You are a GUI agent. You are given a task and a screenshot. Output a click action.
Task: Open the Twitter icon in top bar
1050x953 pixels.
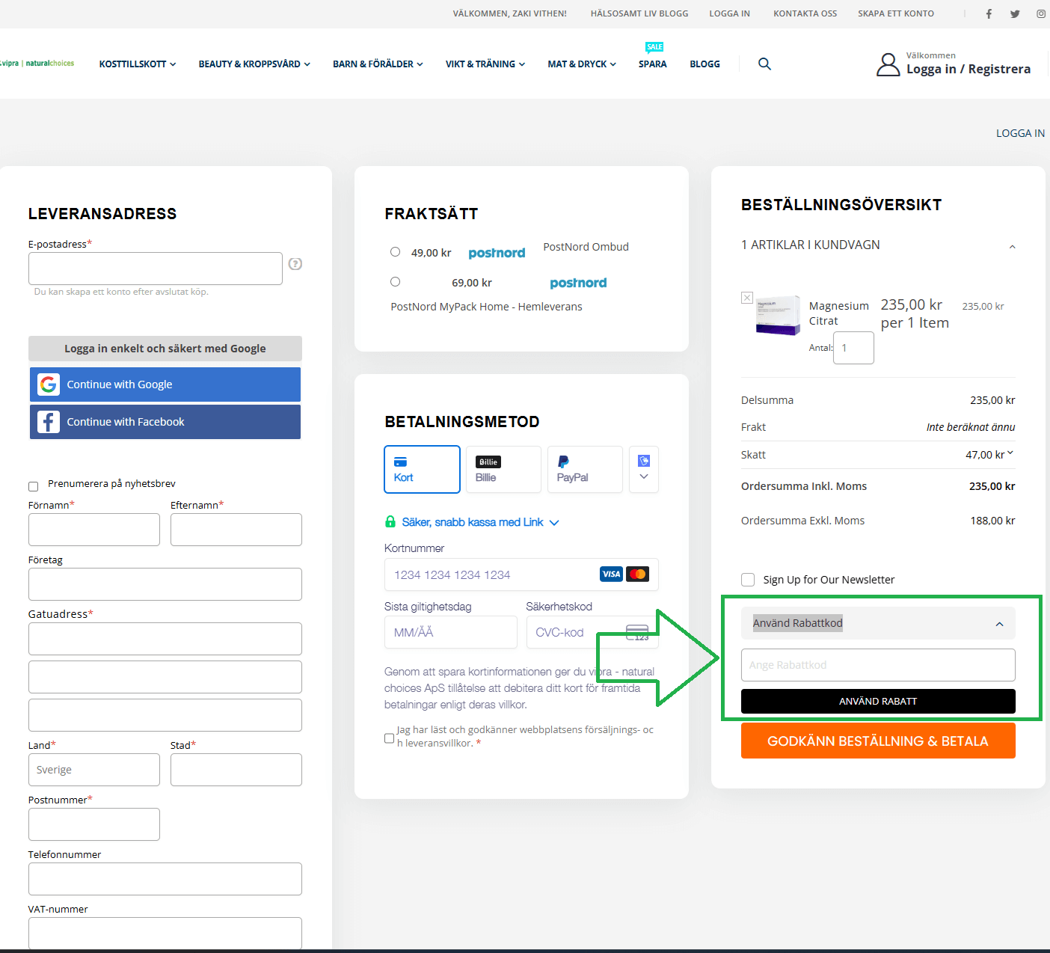(x=1015, y=13)
